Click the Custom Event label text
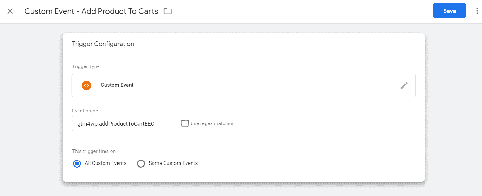Screen dimensions: 482x196 click(117, 85)
